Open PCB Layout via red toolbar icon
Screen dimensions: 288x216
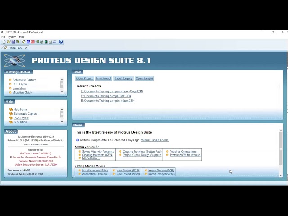coord(33,42)
